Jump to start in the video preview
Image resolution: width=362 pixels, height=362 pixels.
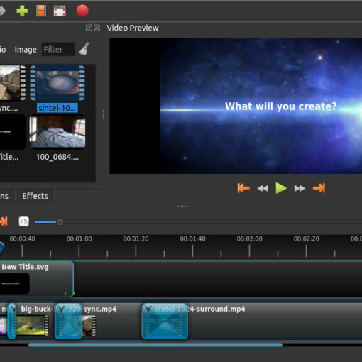[x=243, y=188]
